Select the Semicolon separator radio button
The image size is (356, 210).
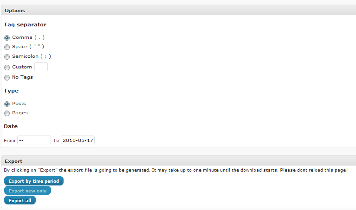7,56
